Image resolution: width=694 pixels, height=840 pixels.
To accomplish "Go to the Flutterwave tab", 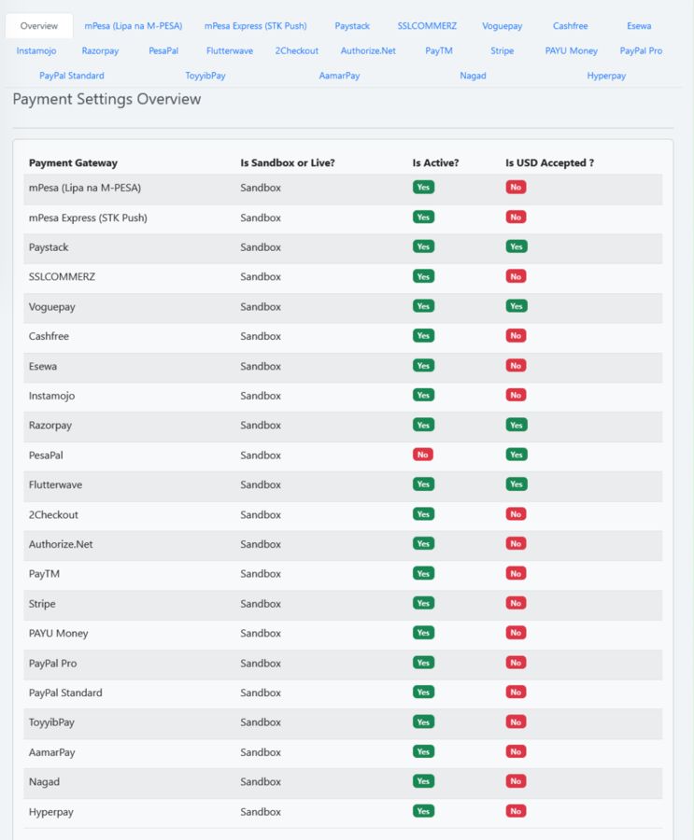I will coord(230,50).
